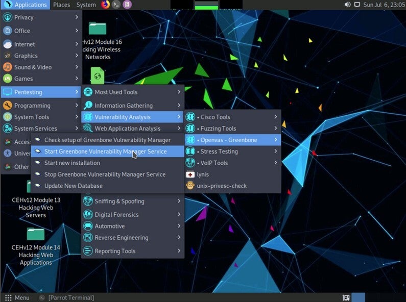Image resolution: width=406 pixels, height=302 pixels.
Task: Click the volume speaker icon
Action: [347, 5]
